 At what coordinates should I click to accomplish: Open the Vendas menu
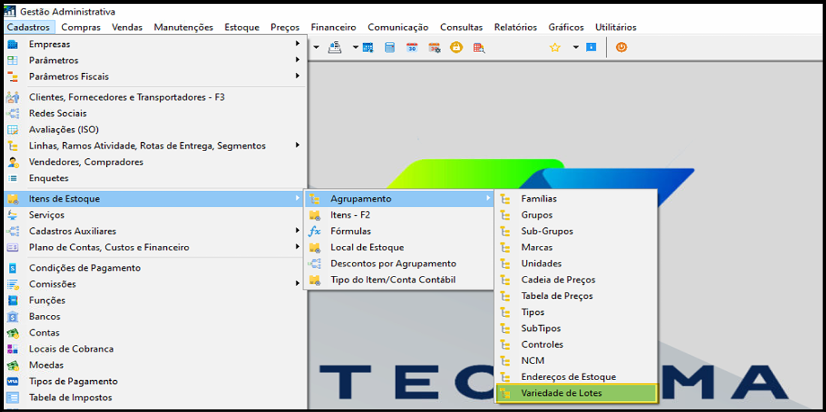(127, 27)
